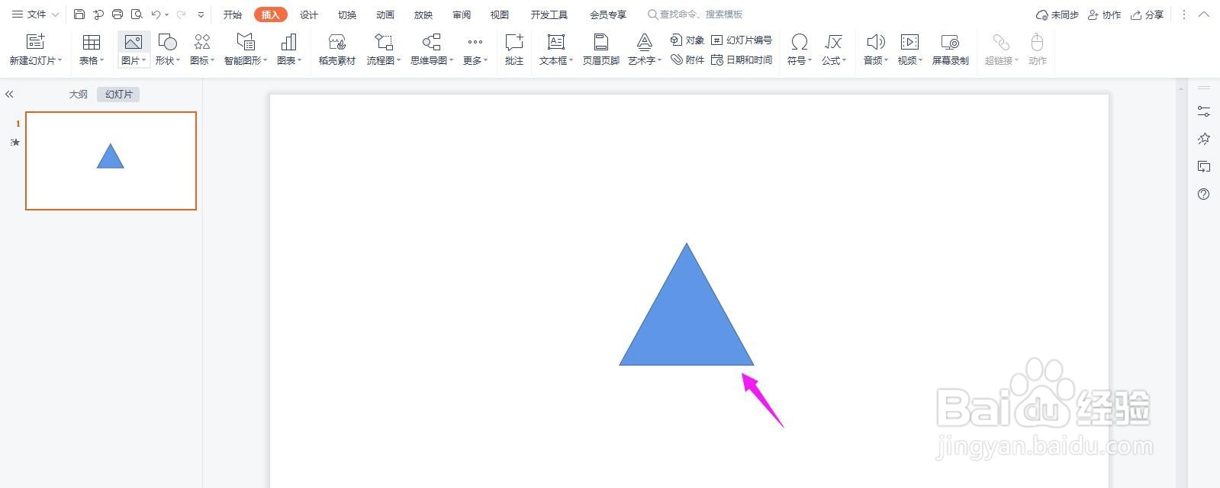Expand the 形状 dropdown arrow

coord(178,60)
